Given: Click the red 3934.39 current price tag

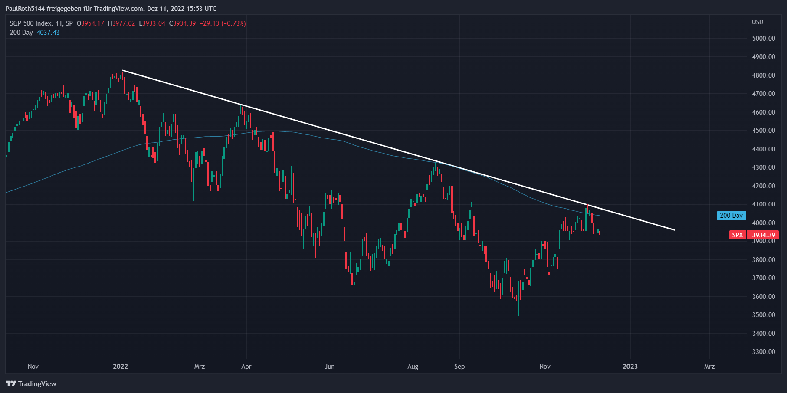Looking at the screenshot, I should [763, 235].
